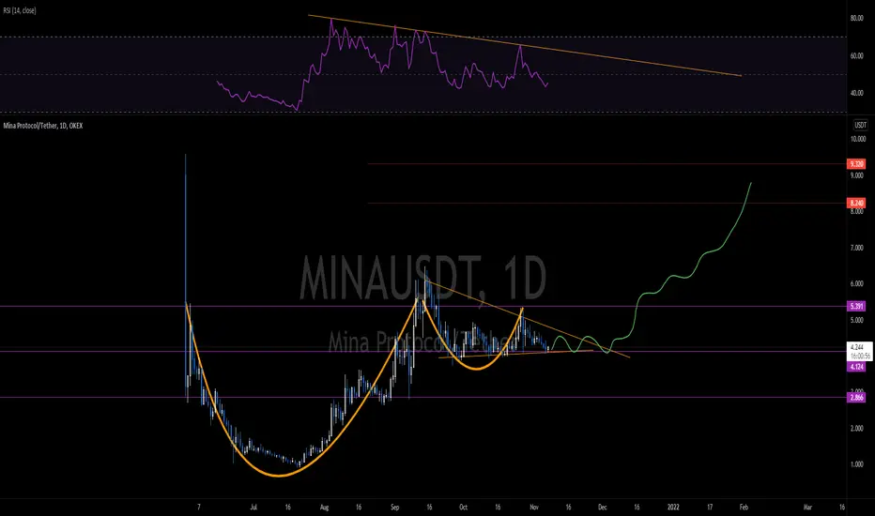Click the 2022 label on time axis
This screenshot has width=875, height=516.
(x=673, y=507)
